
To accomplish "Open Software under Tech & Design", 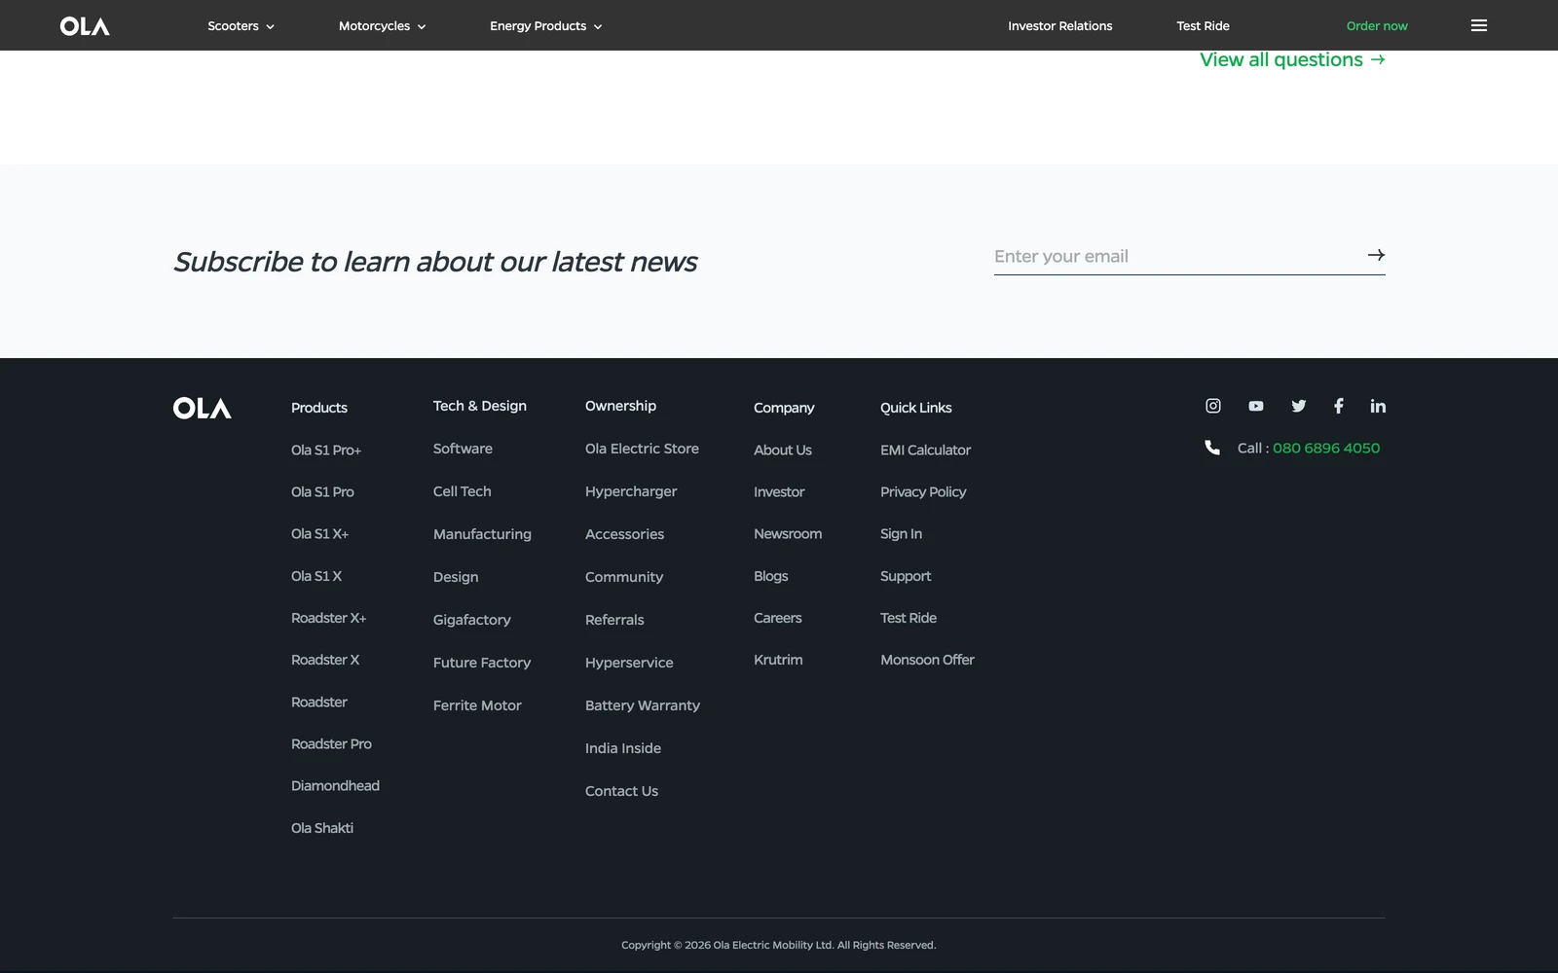I will pyautogui.click(x=463, y=449).
